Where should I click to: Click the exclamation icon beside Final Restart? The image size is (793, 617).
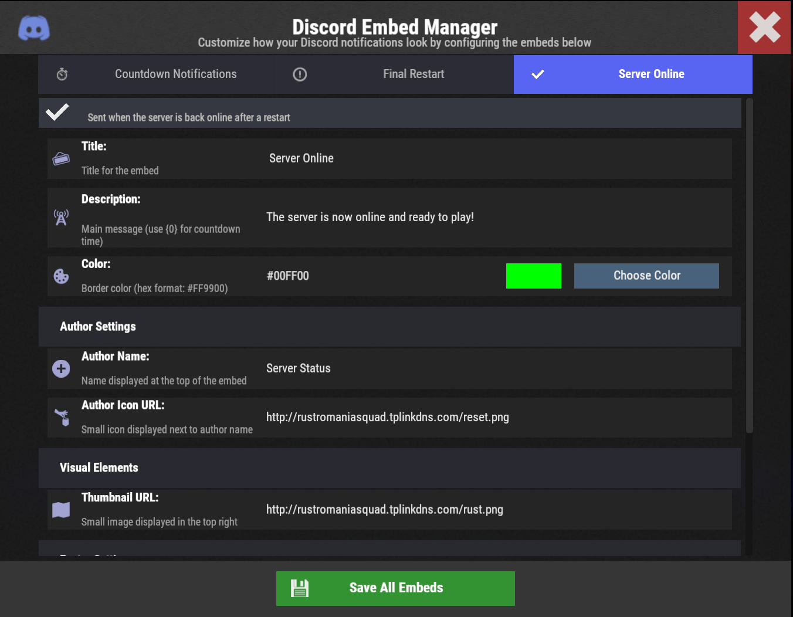click(300, 74)
